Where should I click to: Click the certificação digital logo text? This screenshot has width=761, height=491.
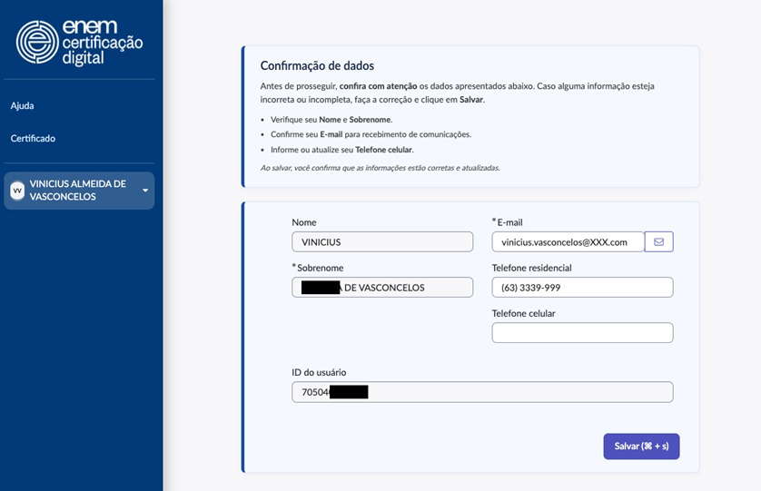(x=103, y=43)
